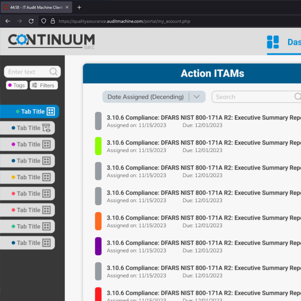Image resolution: width=301 pixels, height=301 pixels.
Task: Open the Filters options in sidebar
Action: tap(43, 85)
